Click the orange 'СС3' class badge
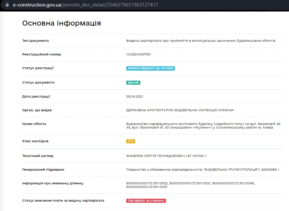289x211 pixels. click(x=131, y=141)
